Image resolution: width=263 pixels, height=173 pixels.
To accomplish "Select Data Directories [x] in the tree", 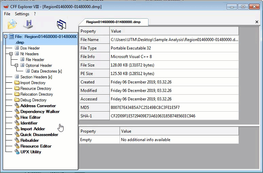I will pos(47,71).
